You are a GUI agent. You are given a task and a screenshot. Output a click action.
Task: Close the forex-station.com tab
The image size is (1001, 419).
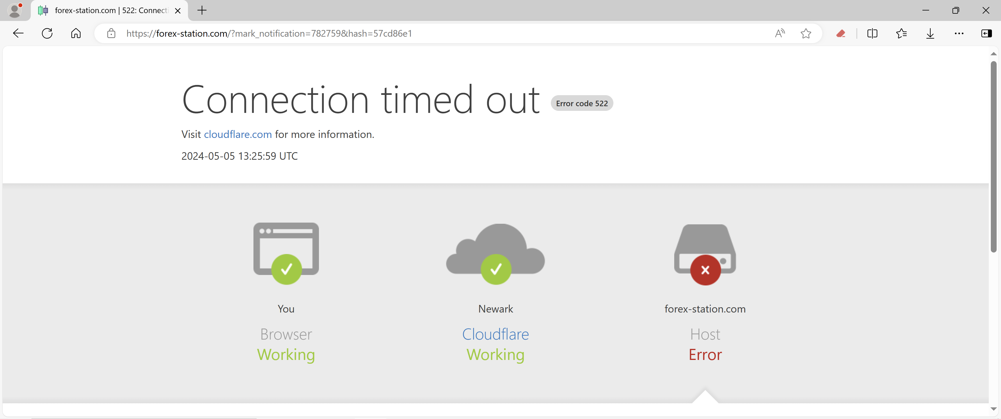(178, 11)
